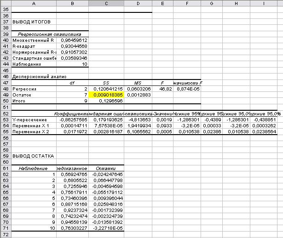
Task: Select the predicted value 0,94558139
Action: (x=72, y=222)
